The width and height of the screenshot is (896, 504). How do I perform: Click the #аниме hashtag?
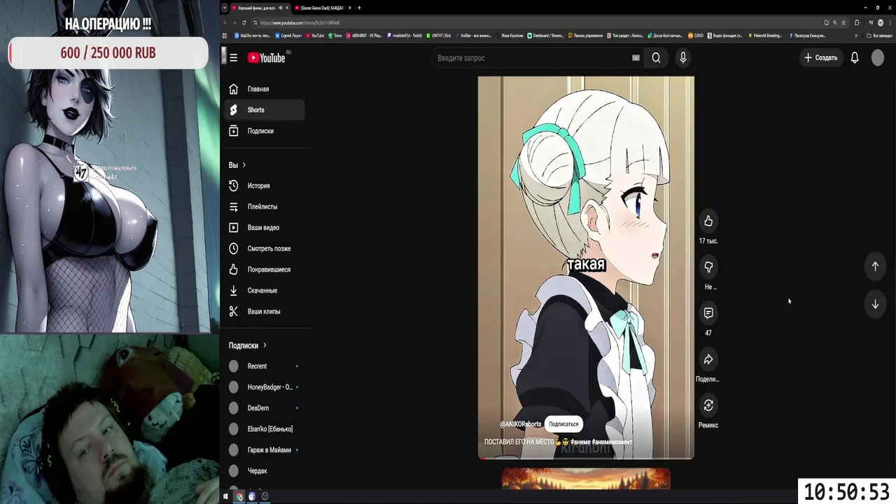580,442
